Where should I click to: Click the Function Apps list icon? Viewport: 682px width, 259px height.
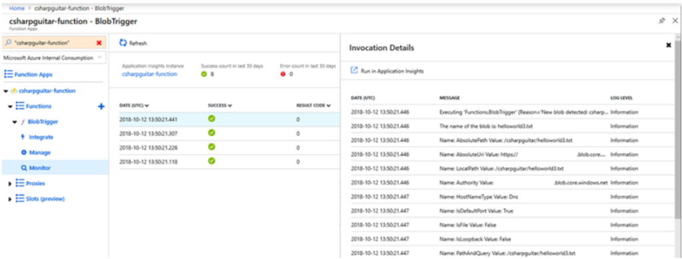(8, 75)
